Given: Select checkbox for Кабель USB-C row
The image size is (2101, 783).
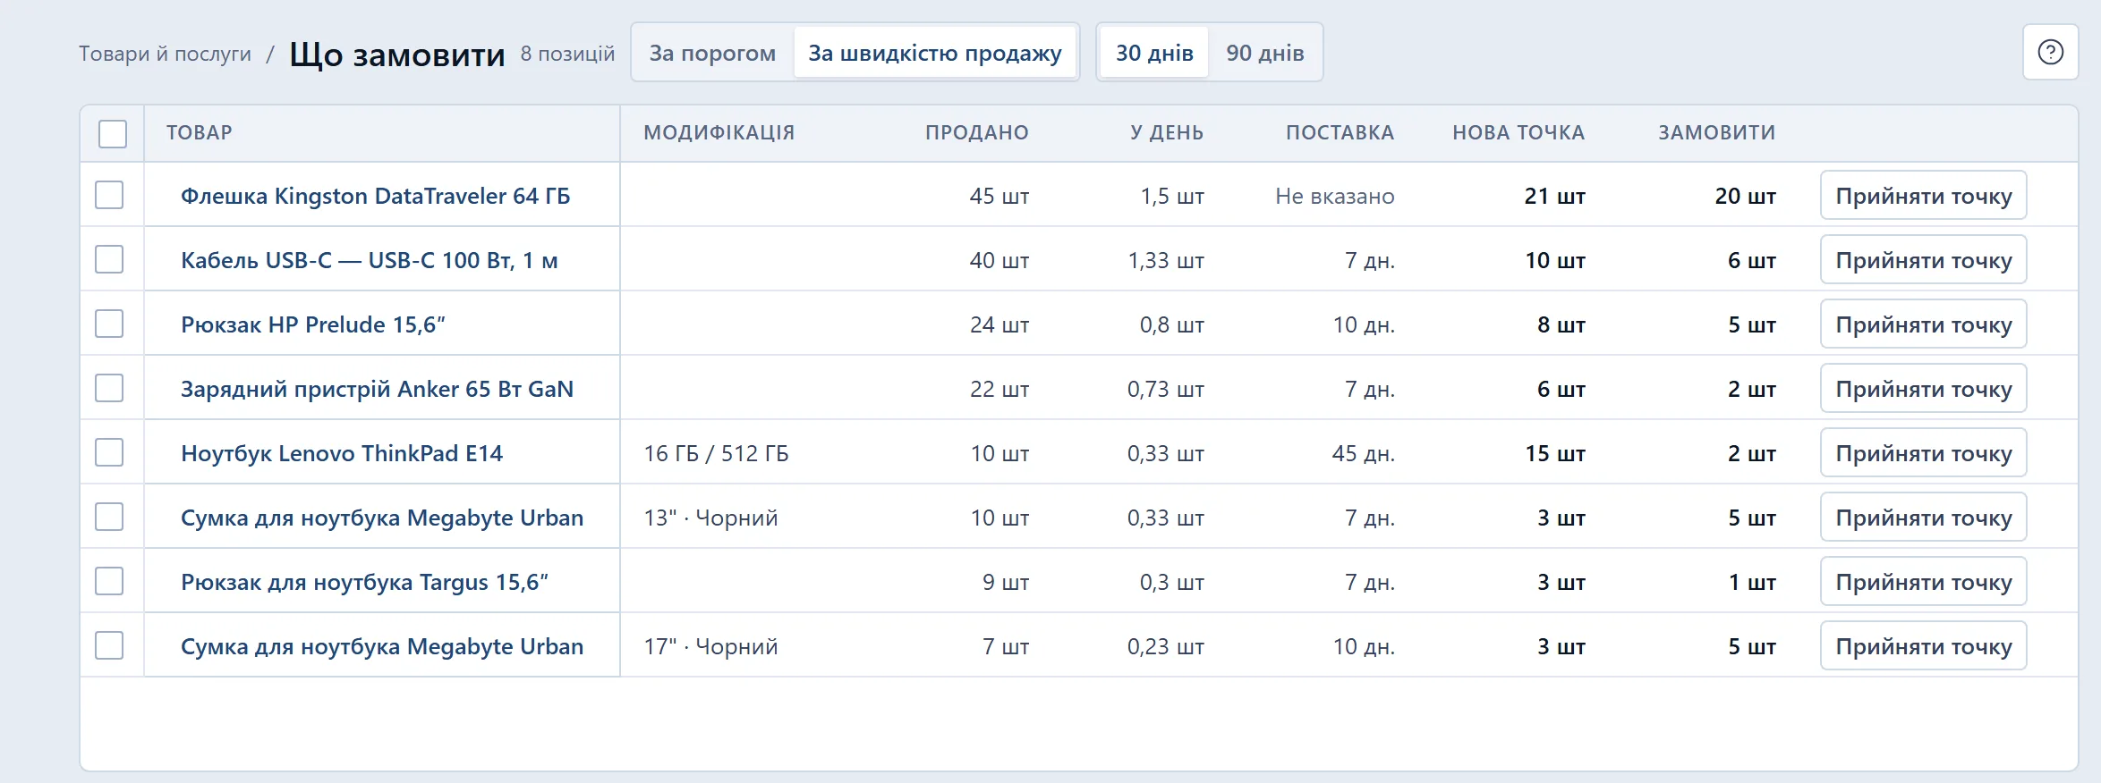Looking at the screenshot, I should point(109,259).
